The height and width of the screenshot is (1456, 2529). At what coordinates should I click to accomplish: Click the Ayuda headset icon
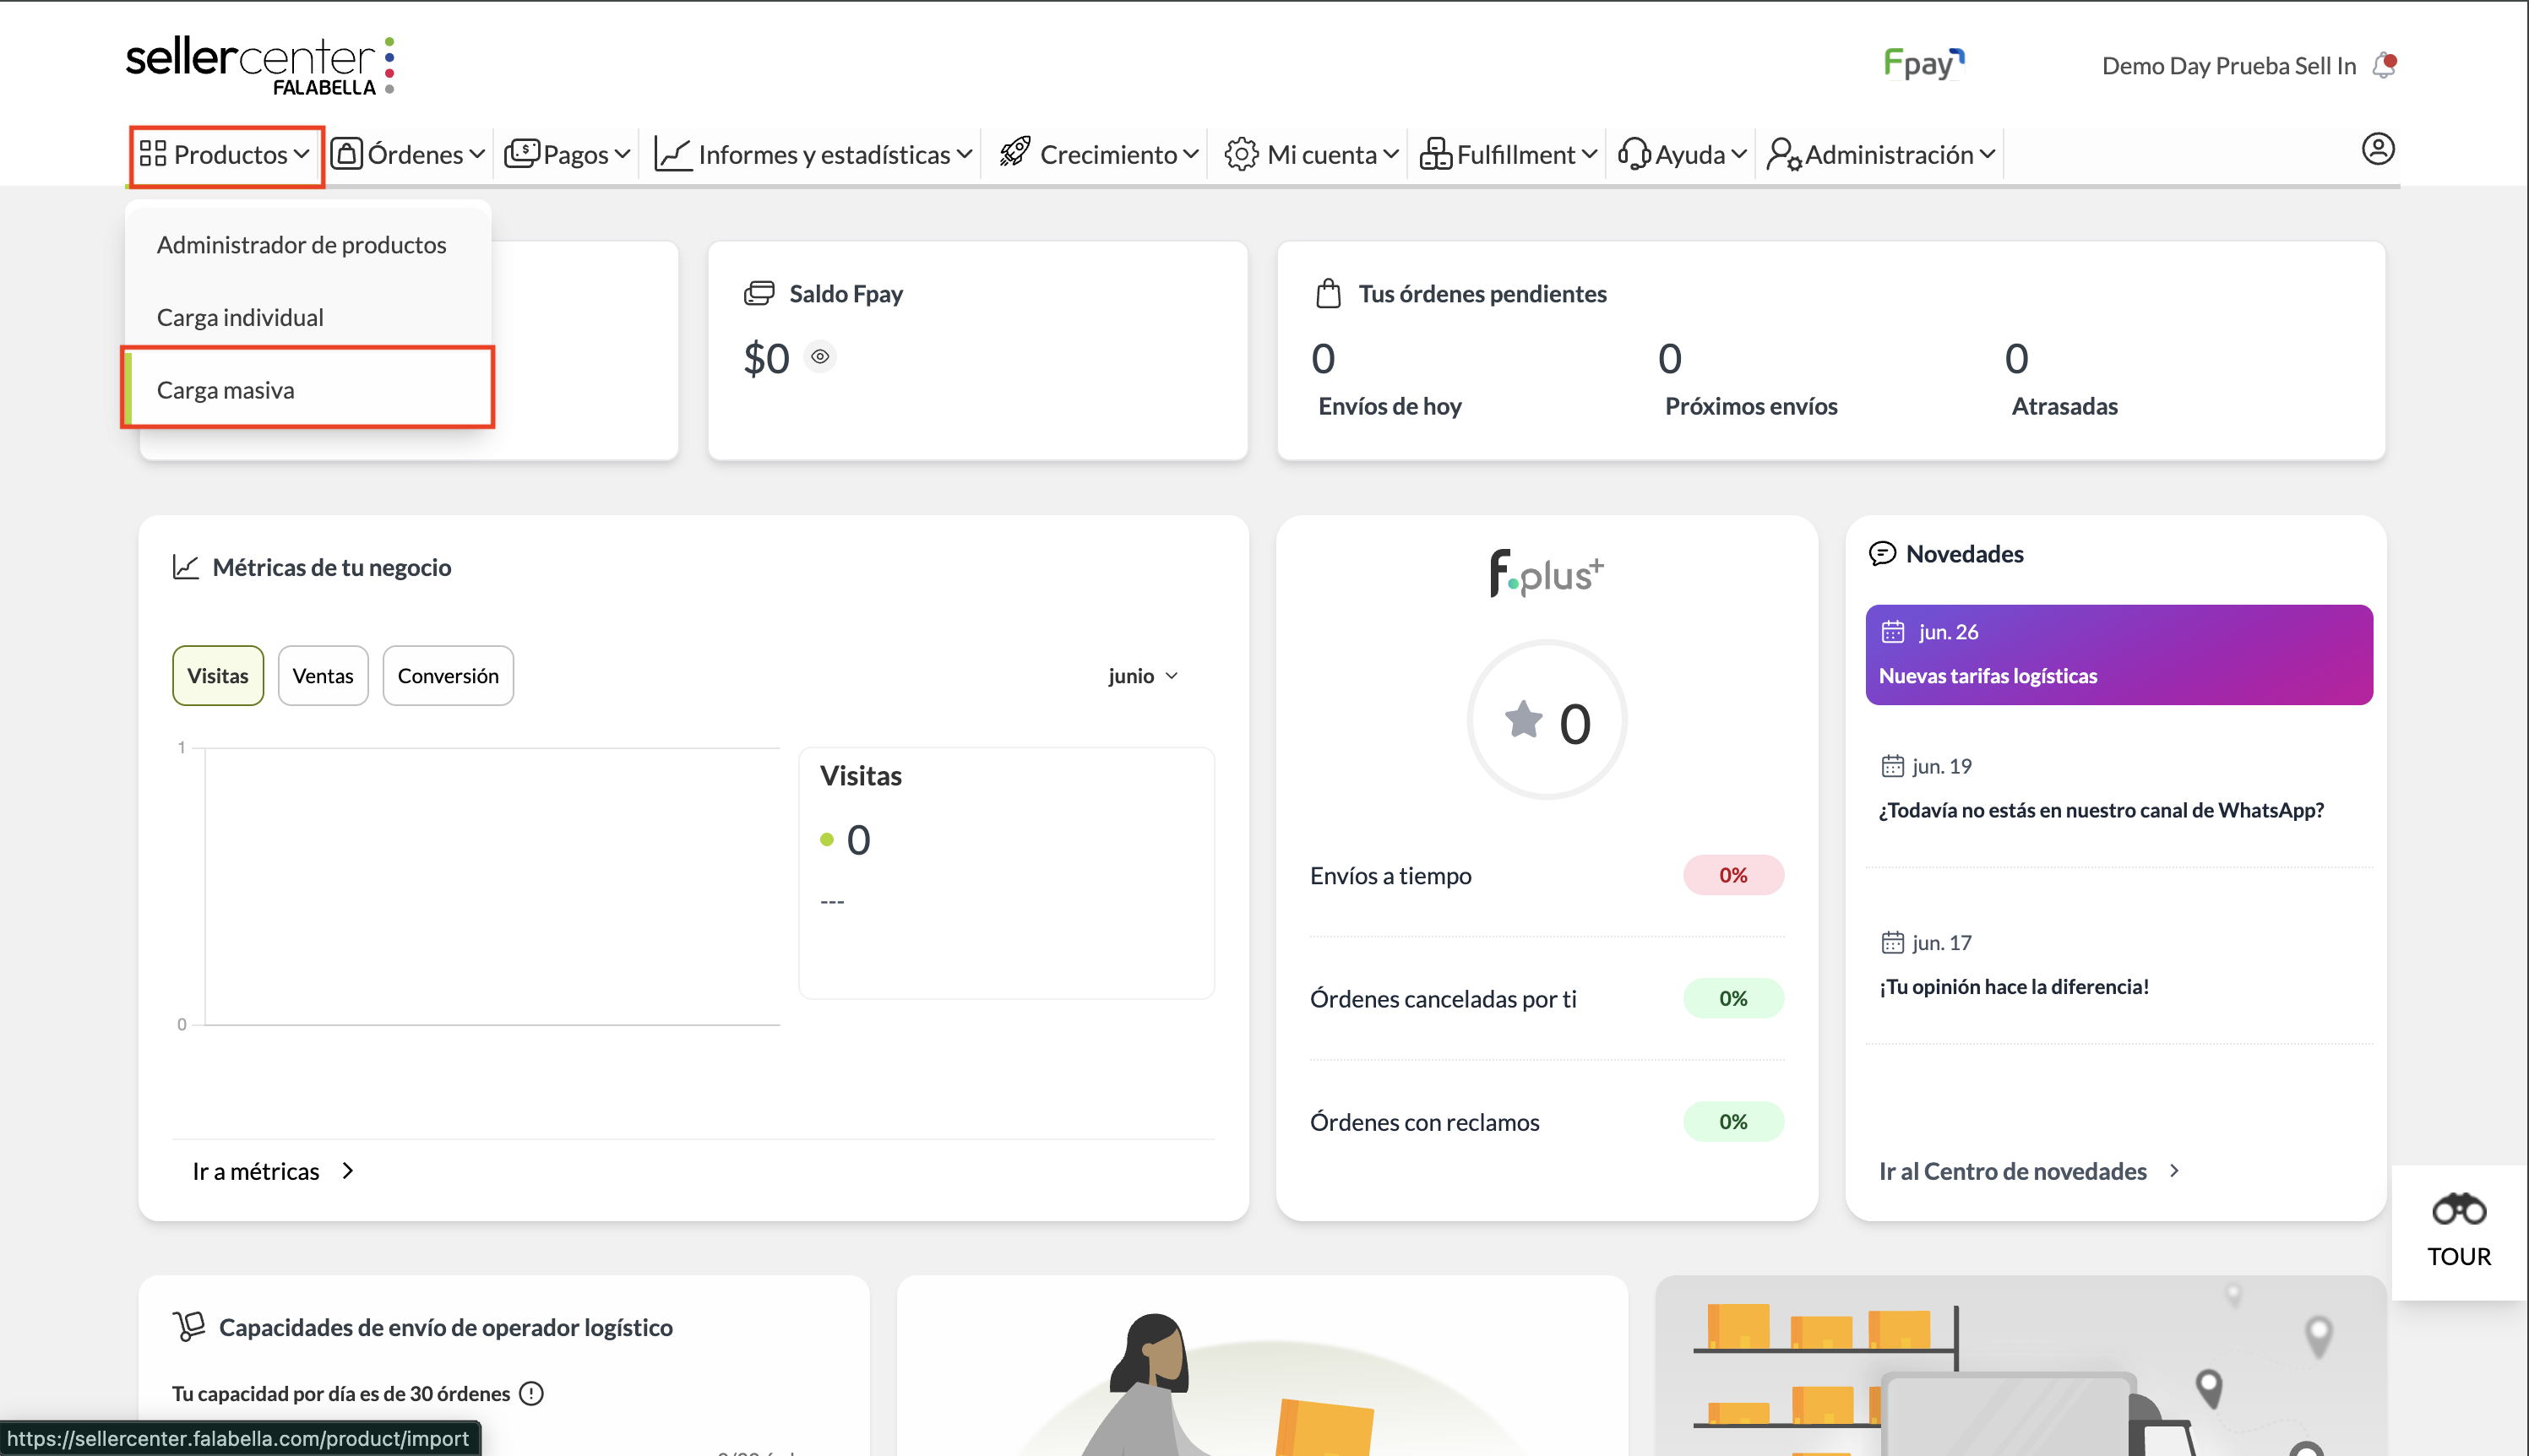[x=1634, y=154]
